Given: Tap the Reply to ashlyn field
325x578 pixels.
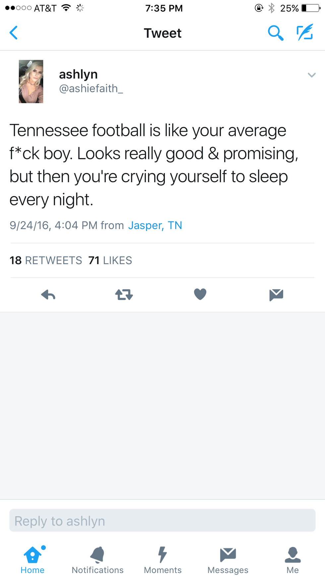Looking at the screenshot, I should [x=162, y=521].
